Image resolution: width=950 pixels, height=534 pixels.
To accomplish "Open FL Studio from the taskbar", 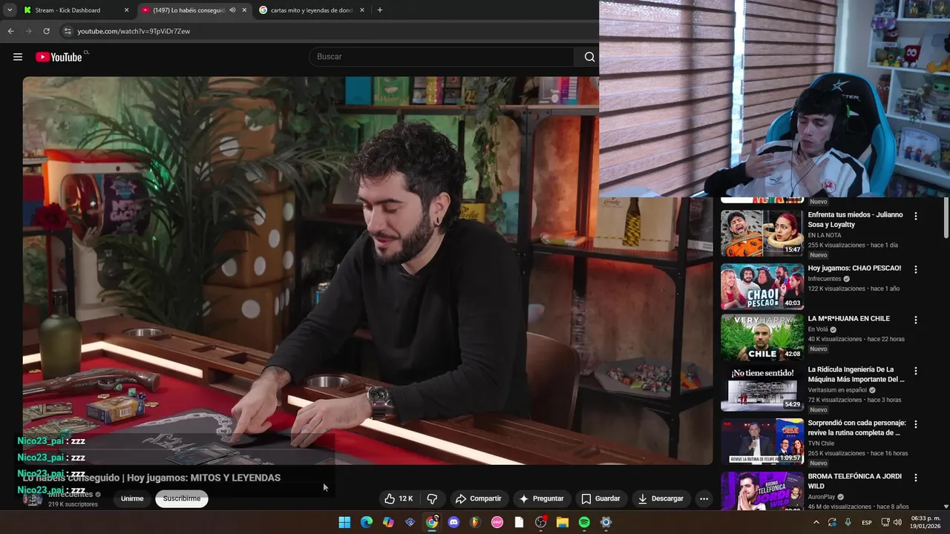I will coord(475,522).
